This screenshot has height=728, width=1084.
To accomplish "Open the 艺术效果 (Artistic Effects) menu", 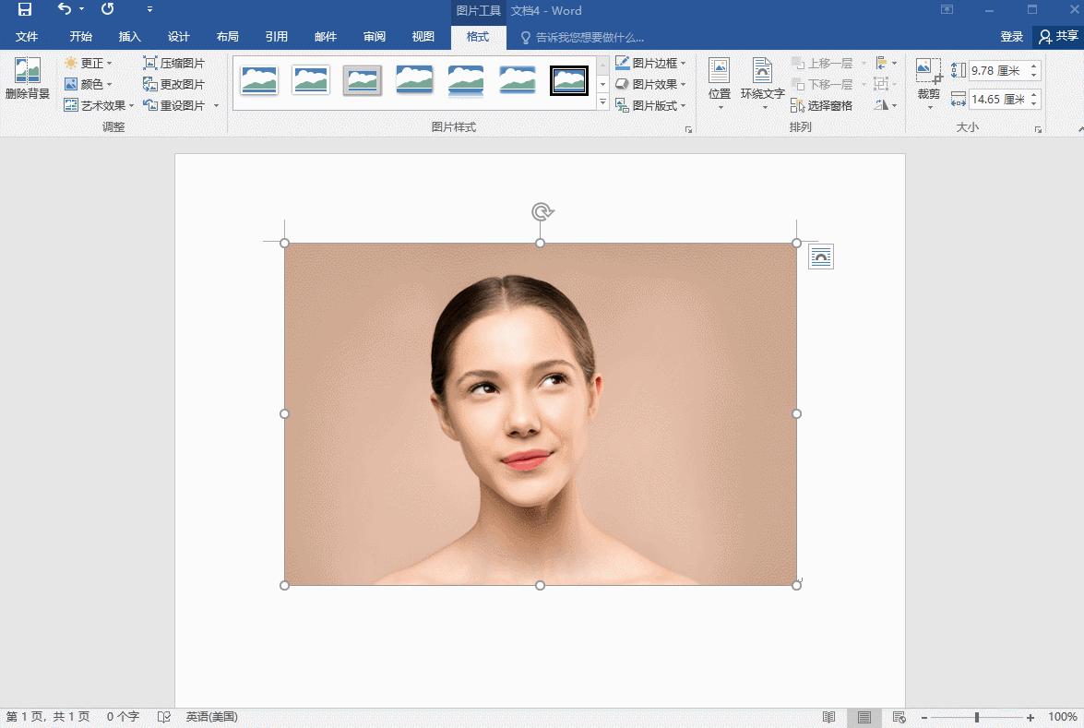I will [x=97, y=104].
